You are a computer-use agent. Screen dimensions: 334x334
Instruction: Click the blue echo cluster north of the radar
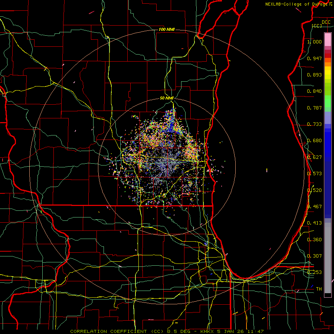point(171,121)
